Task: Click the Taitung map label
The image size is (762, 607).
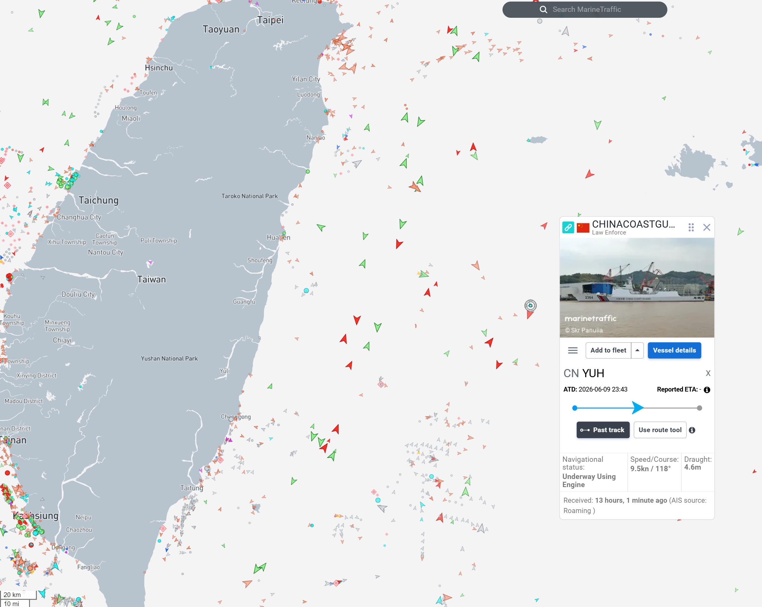Action: tap(191, 488)
